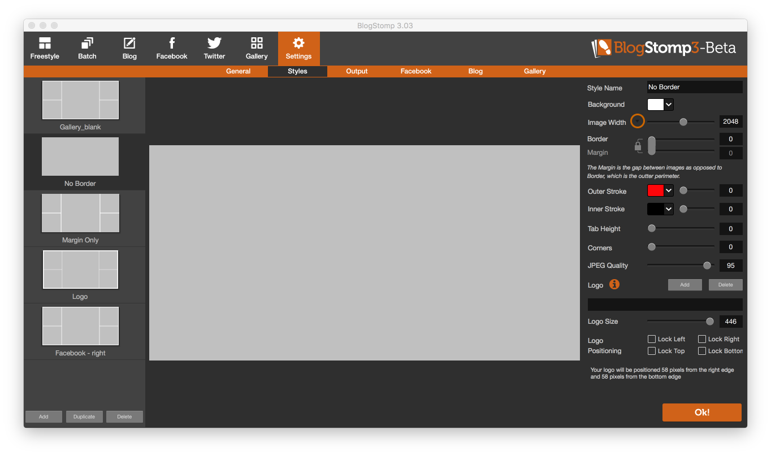Click the Tab Height value field
This screenshot has height=456, width=771.
click(731, 229)
